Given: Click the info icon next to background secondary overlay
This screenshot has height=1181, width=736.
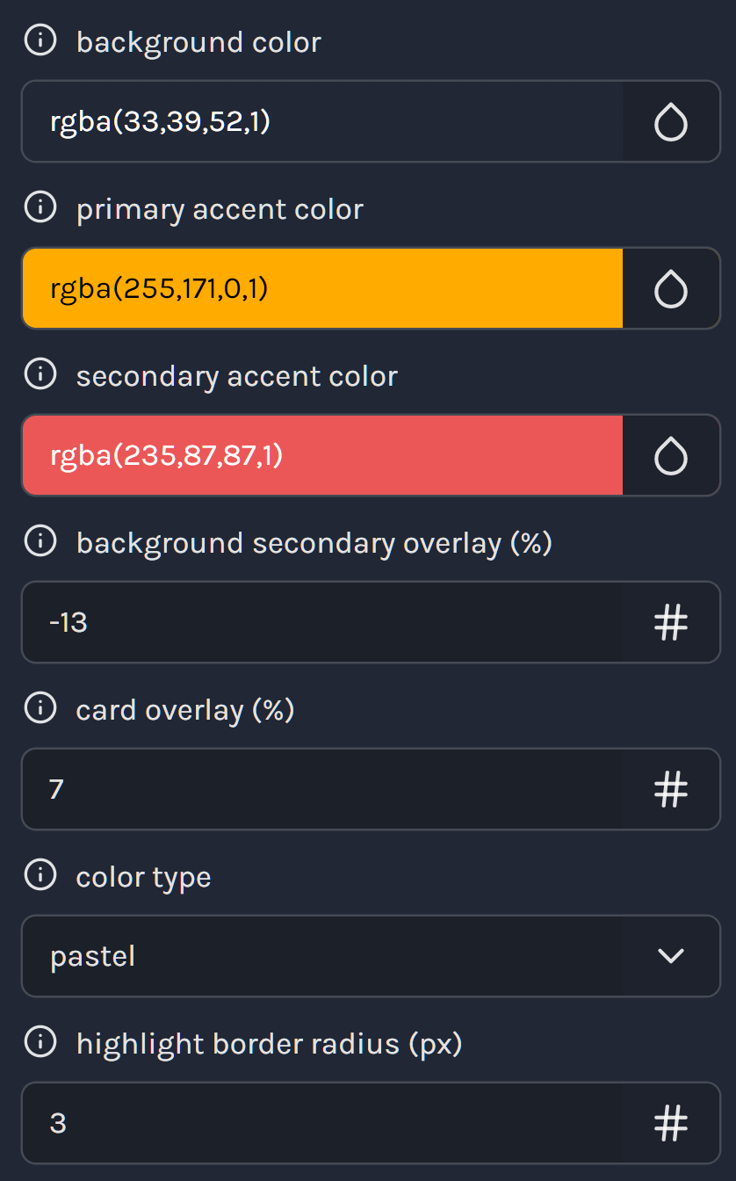Looking at the screenshot, I should 40,541.
